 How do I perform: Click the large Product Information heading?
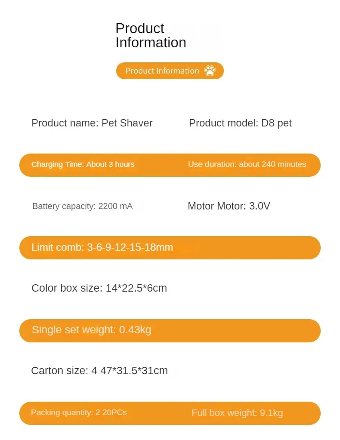point(151,35)
